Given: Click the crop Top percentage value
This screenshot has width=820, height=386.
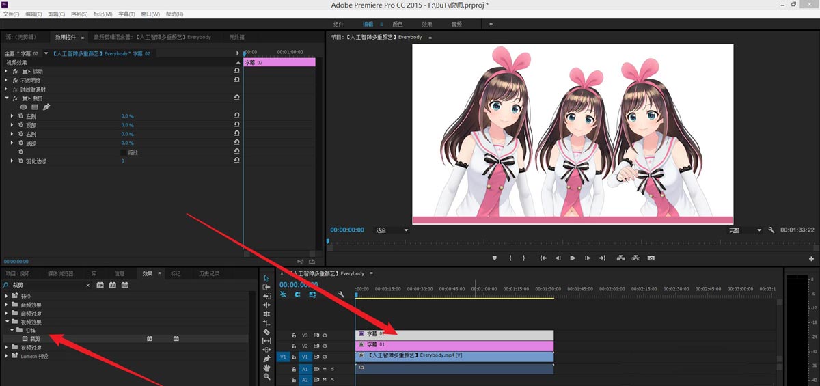Looking at the screenshot, I should tap(127, 125).
